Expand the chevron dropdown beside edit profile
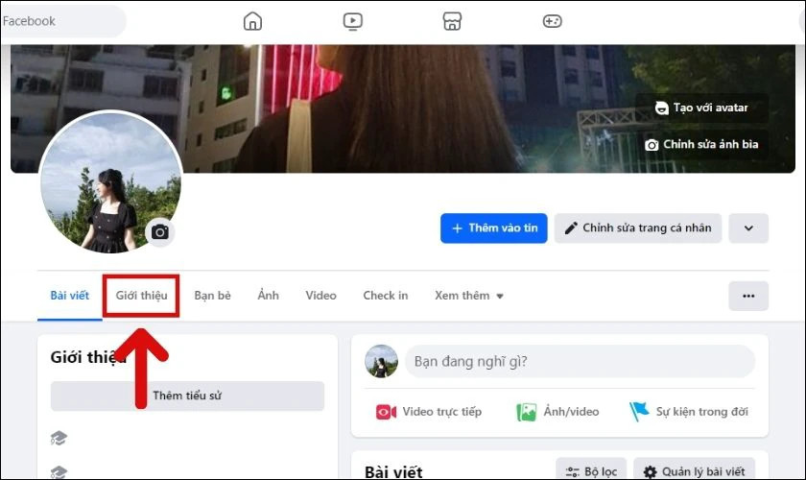The image size is (806, 480). coord(748,228)
